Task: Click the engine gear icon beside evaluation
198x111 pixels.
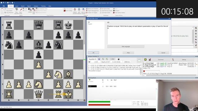Action: pyautogui.click(x=89, y=62)
